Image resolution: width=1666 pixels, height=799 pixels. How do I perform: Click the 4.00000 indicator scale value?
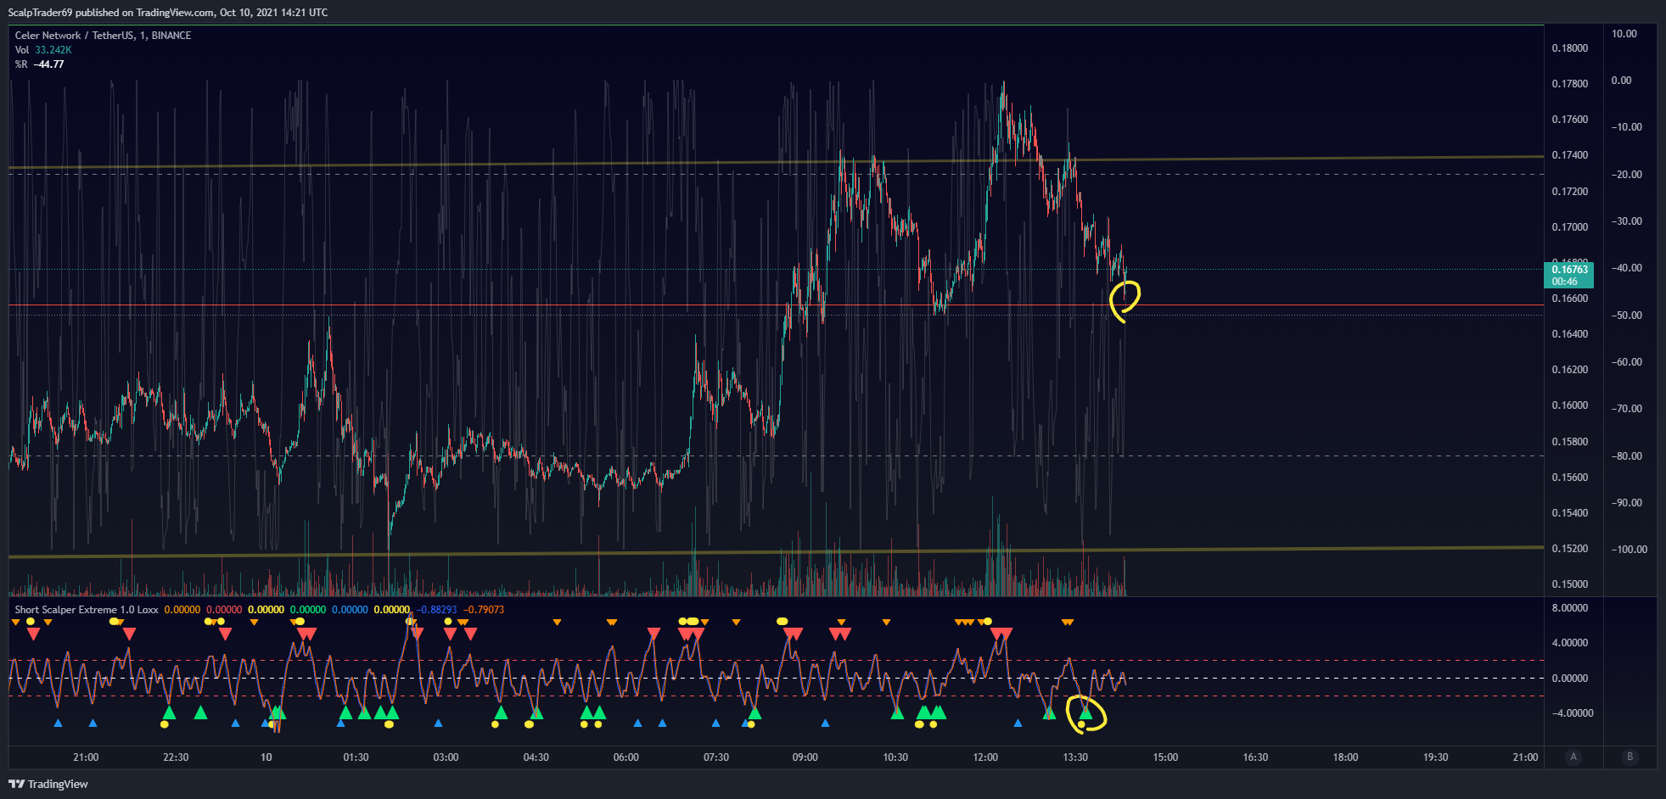pyautogui.click(x=1570, y=643)
